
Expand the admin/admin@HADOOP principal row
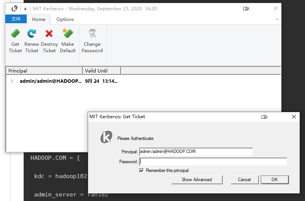[x=12, y=81]
